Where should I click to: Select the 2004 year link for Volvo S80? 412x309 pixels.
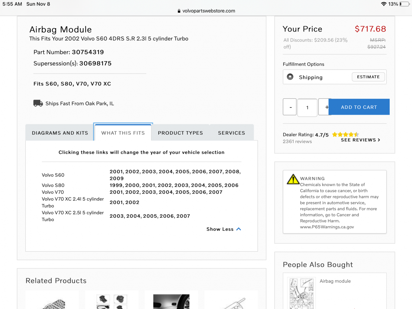point(198,185)
